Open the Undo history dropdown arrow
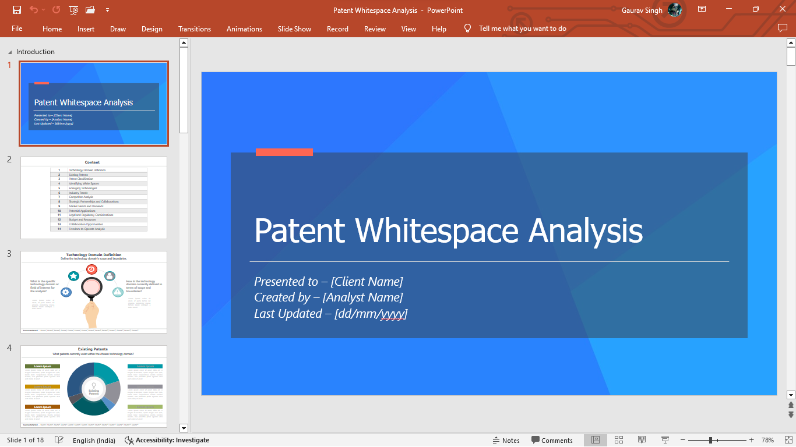796x447 pixels. [x=43, y=10]
